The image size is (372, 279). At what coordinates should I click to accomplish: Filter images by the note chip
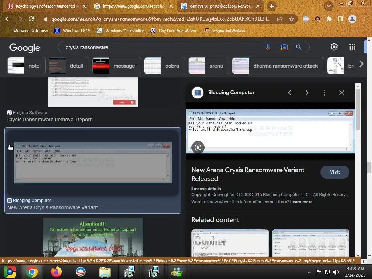tap(26, 66)
